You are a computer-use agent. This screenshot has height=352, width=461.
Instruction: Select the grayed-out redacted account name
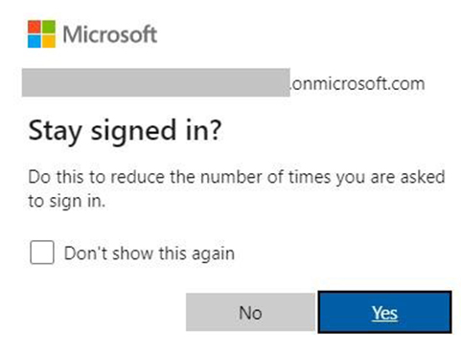point(156,82)
